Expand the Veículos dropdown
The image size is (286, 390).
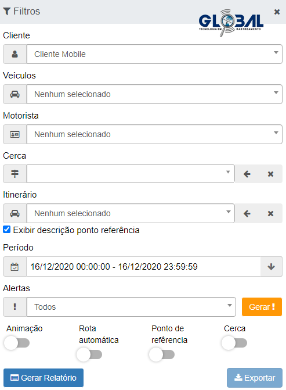tap(154, 94)
